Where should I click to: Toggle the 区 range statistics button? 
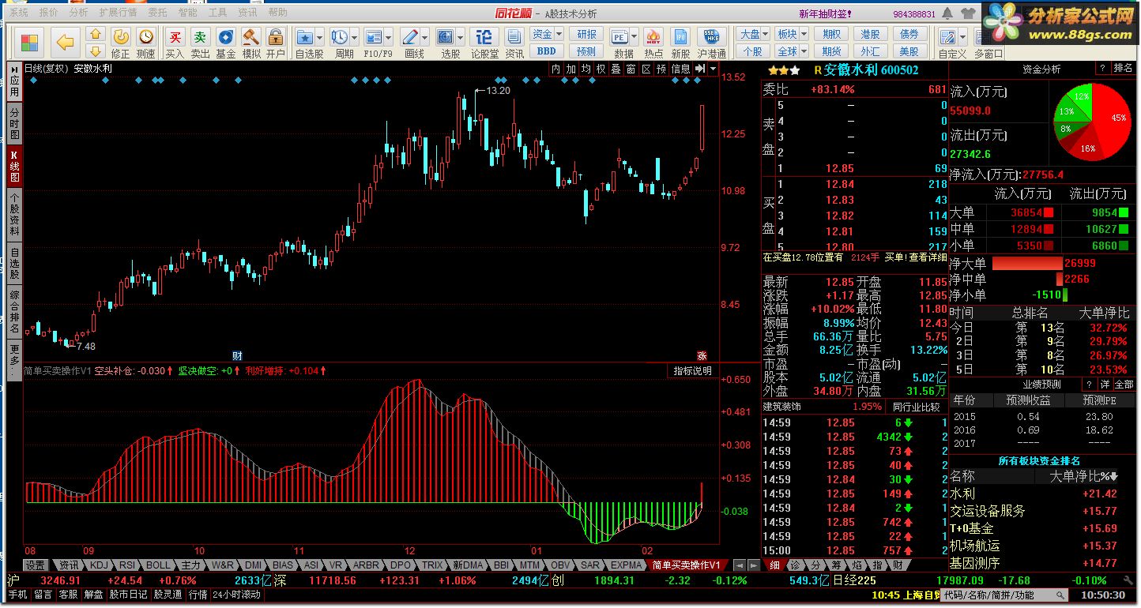pos(646,69)
